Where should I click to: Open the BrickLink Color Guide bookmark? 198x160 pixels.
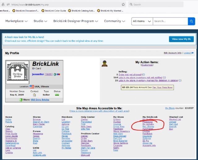click(54, 11)
